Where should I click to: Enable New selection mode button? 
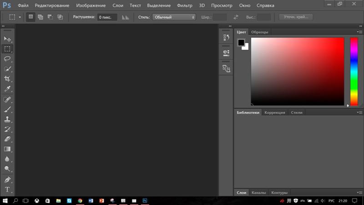(31, 17)
